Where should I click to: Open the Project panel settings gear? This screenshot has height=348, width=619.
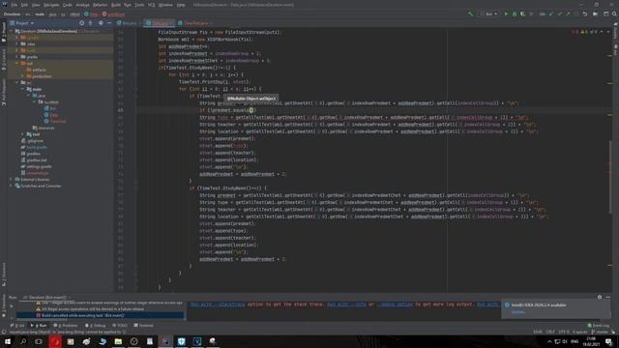[x=101, y=23]
